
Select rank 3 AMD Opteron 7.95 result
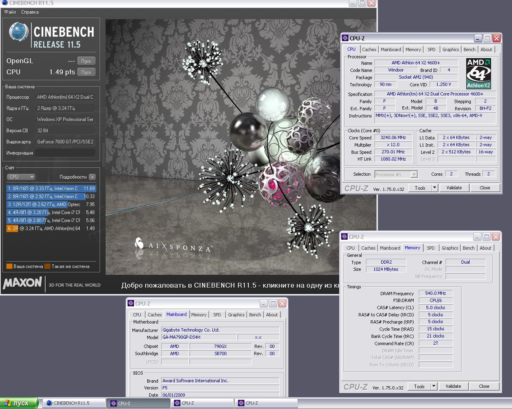click(51, 204)
